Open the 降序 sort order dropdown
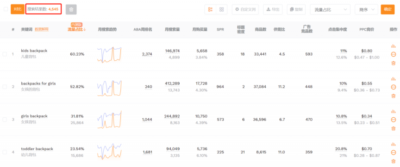 click(x=366, y=9)
